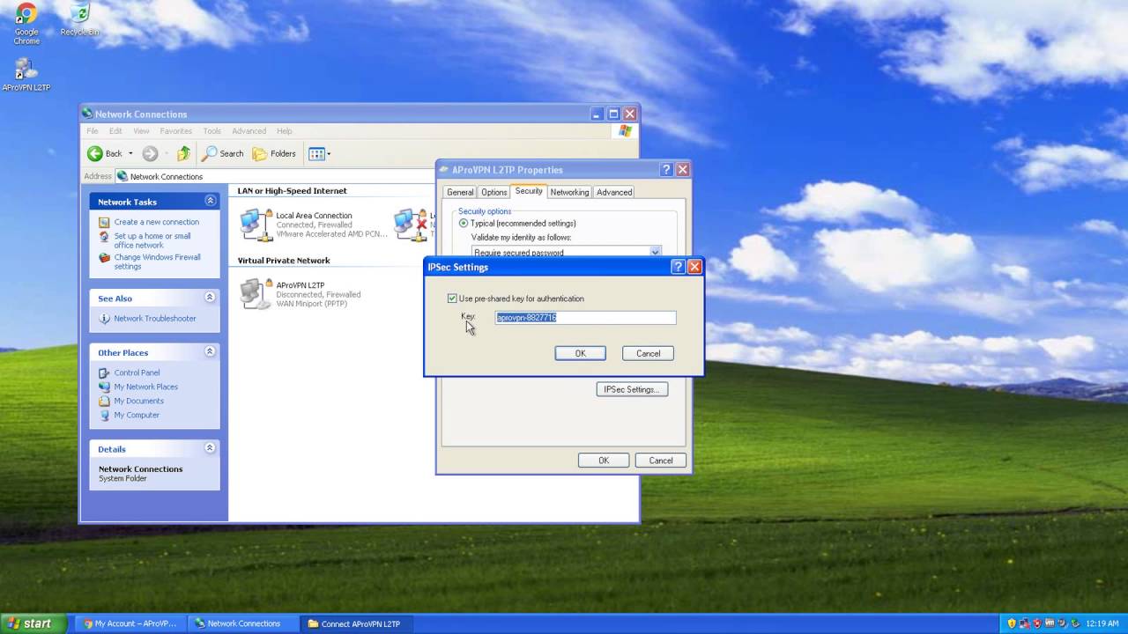The height and width of the screenshot is (634, 1128).
Task: Open the View menu
Action: (141, 131)
